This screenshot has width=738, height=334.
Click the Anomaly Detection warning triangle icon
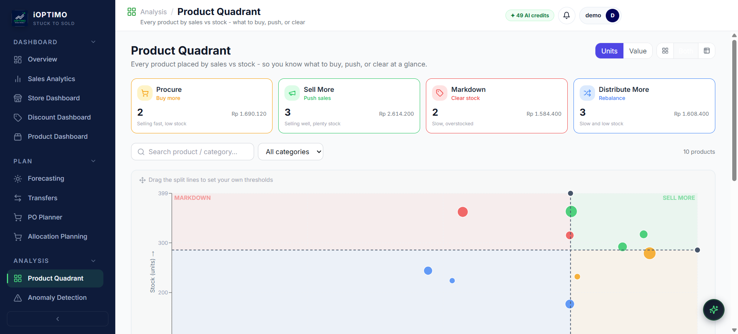[x=18, y=298]
